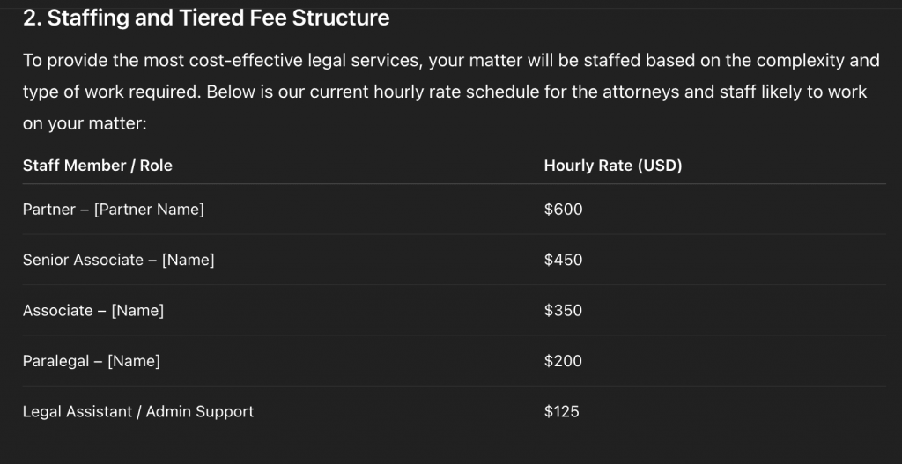Viewport: 902px width, 464px height.
Task: Select the Associate – [Name] row label
Action: (93, 310)
